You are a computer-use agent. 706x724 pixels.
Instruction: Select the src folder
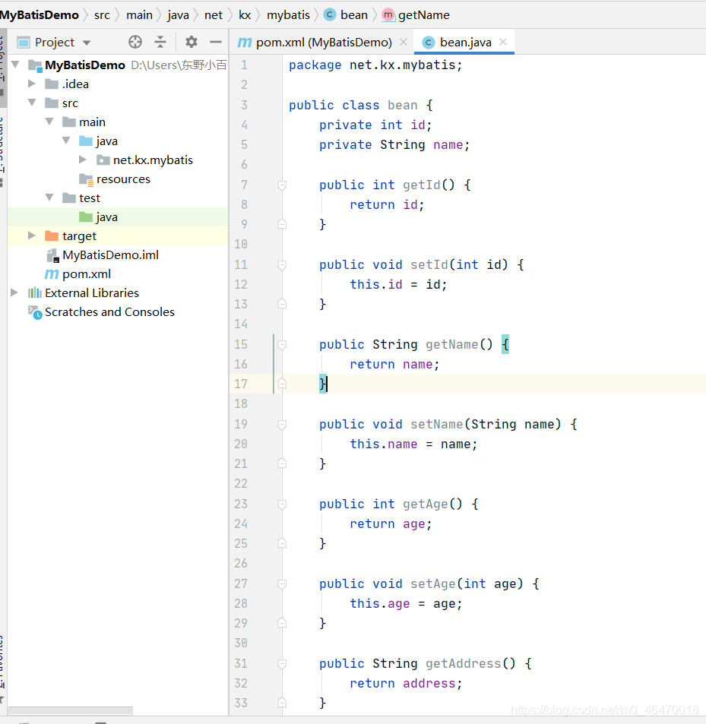(x=62, y=103)
